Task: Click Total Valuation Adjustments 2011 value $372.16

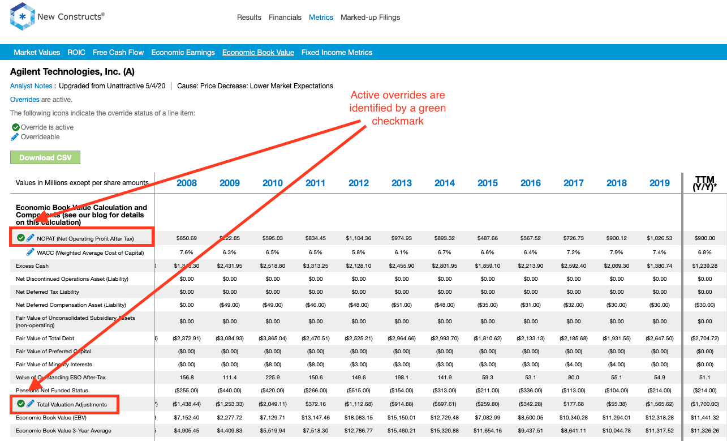Action: 316,404
